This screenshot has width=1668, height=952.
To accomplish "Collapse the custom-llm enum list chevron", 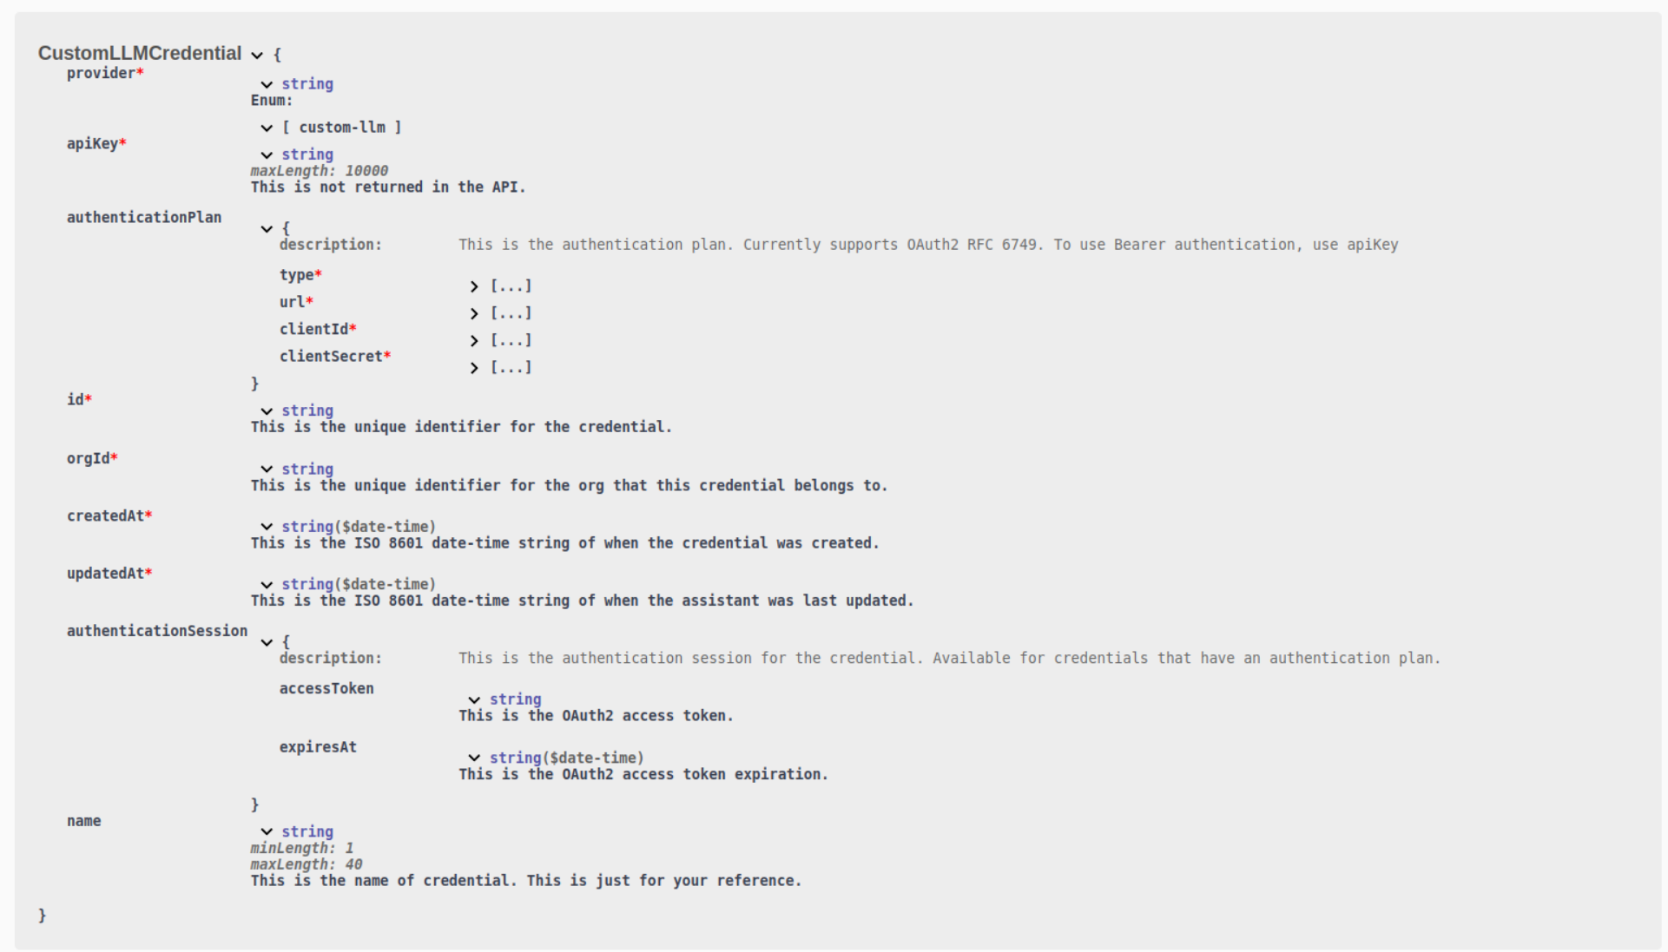I will (x=267, y=128).
